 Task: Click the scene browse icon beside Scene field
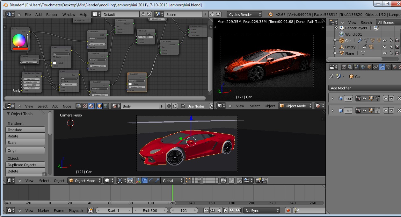(x=159, y=14)
